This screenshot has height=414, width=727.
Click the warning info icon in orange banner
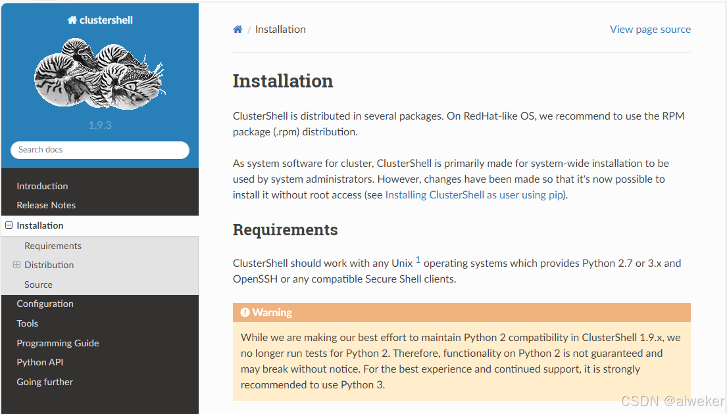click(246, 312)
